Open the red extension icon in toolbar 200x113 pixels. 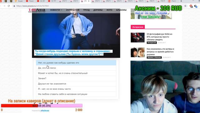[x=191, y=6]
